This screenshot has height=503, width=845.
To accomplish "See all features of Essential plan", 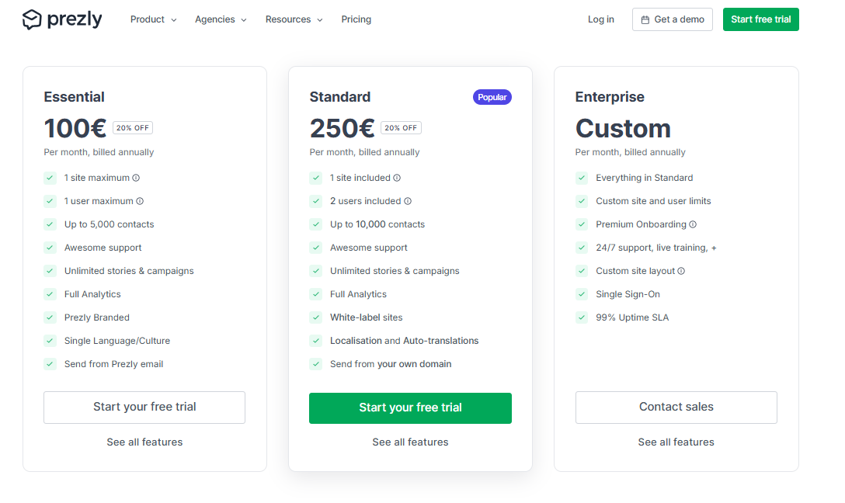I will (144, 442).
